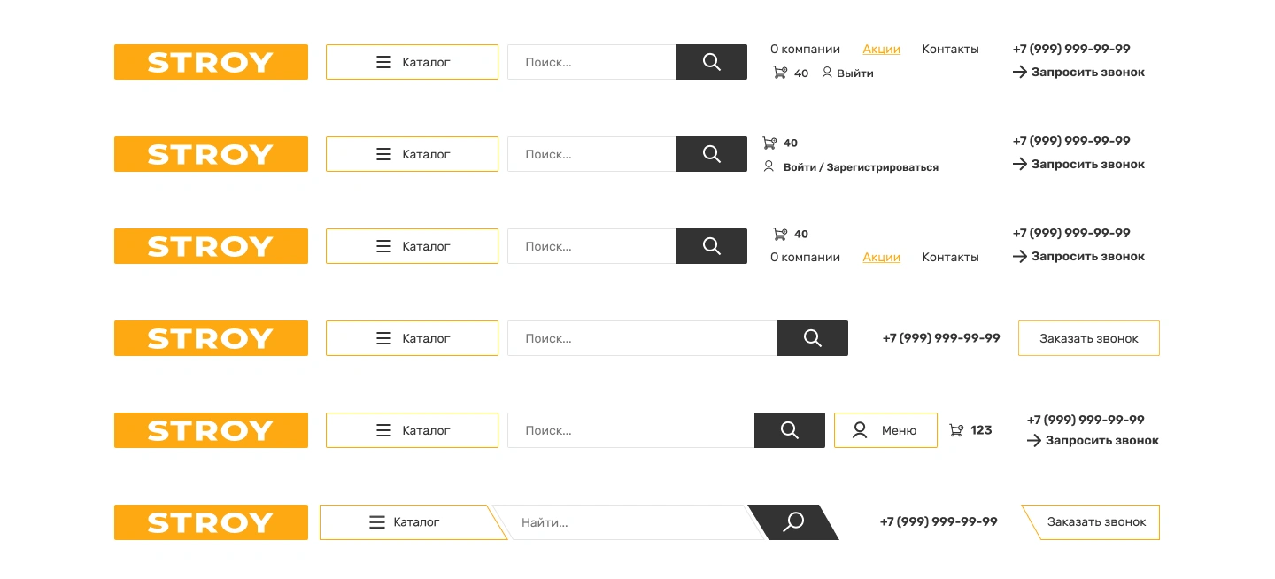This screenshot has height=579, width=1275.
Task: Open the Каталог menu in the first header
Action: pos(412,62)
